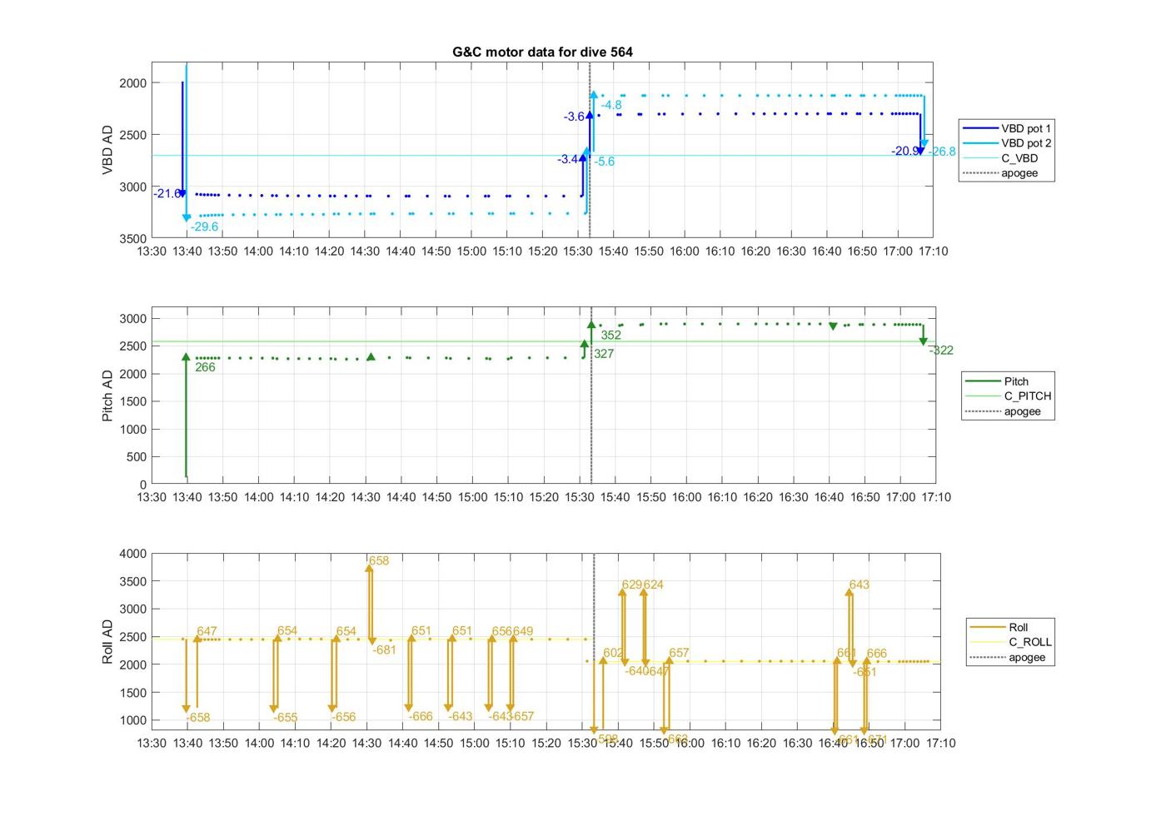
Task: Click the "-4.8" VBD data label
Action: 611,105
